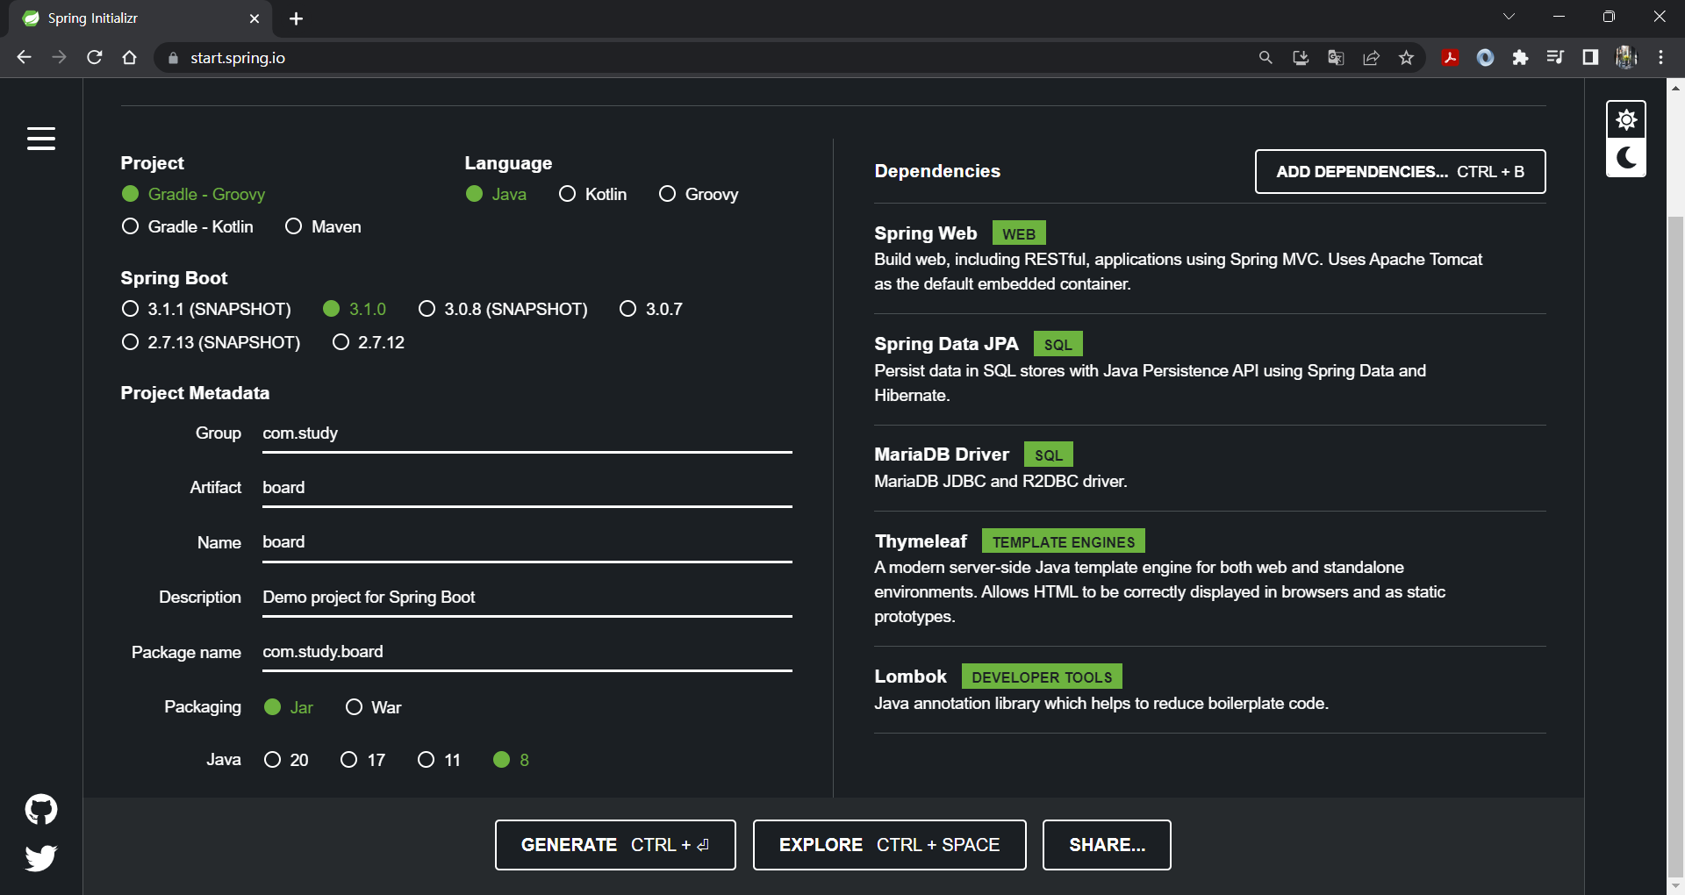Select Maven project type
This screenshot has height=895, width=1685.
point(323,226)
